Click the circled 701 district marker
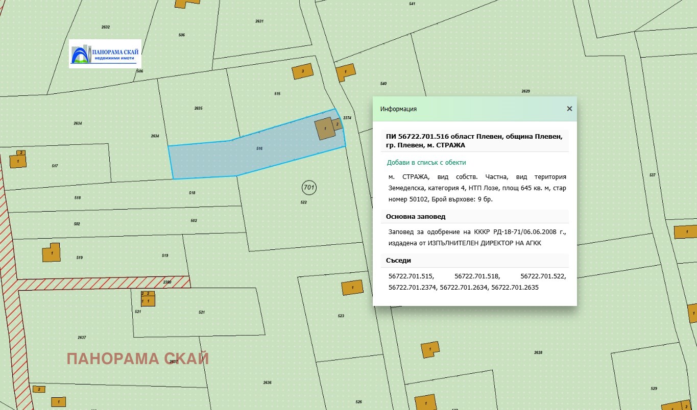 pos(309,188)
